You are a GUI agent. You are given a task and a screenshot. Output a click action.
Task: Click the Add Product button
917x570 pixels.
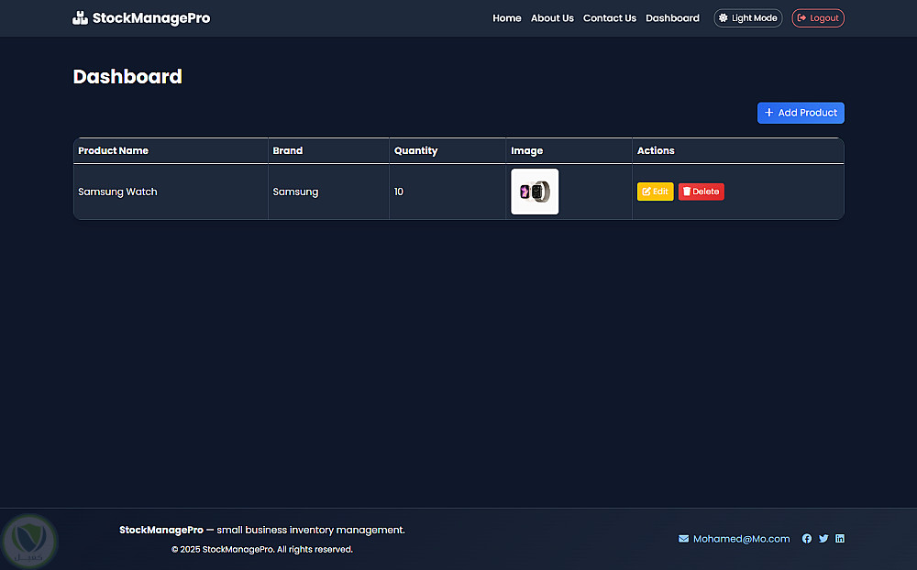coord(801,113)
